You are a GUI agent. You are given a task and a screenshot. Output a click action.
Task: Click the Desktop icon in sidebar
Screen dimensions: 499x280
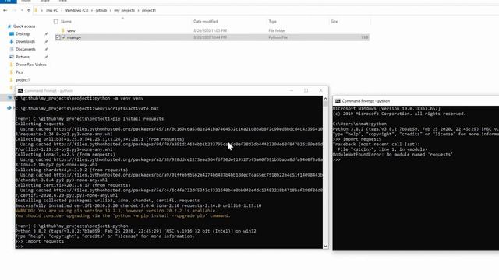point(12,34)
